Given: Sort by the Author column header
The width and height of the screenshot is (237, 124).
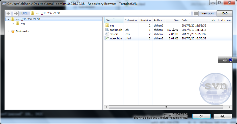Looking at the screenshot, I should click(x=159, y=20).
